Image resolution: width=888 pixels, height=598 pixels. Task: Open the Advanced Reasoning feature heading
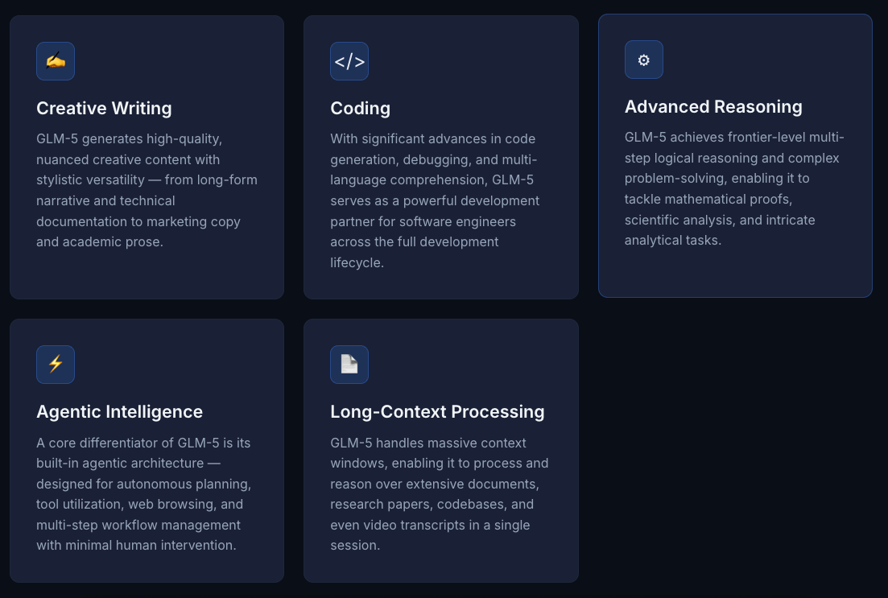713,107
